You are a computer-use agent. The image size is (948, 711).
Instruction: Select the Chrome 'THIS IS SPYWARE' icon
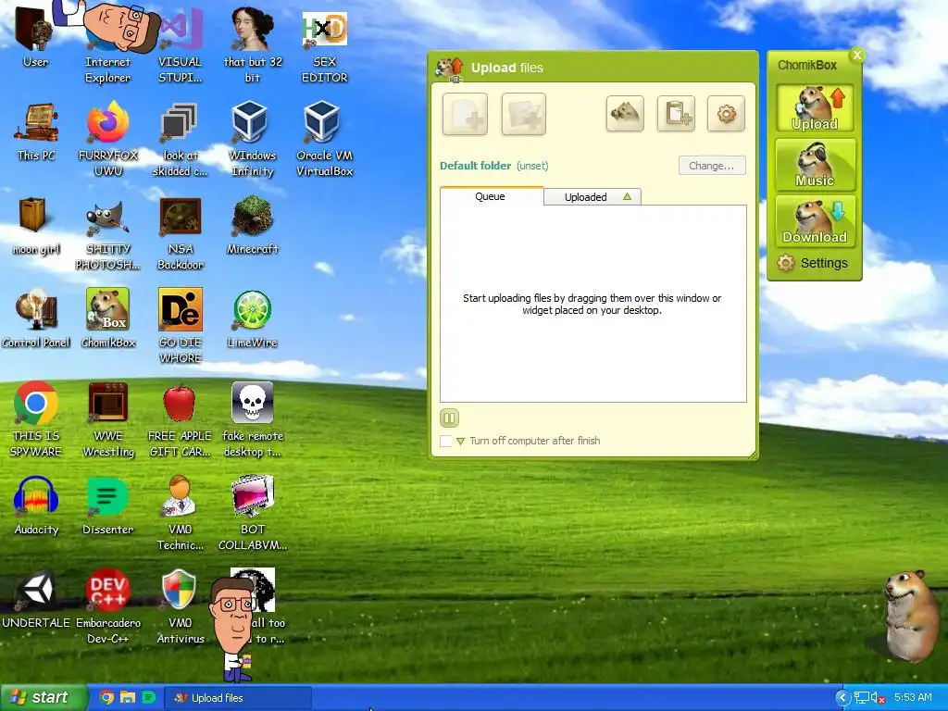36,419
